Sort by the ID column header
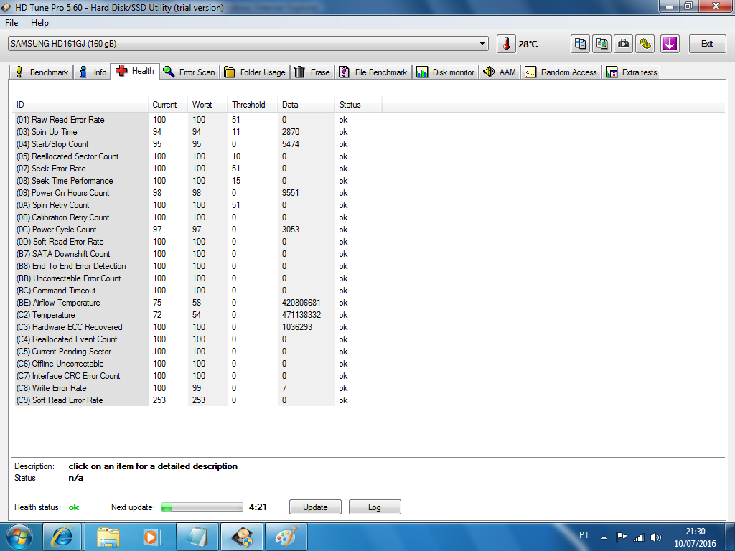735x551 pixels. 80,105
